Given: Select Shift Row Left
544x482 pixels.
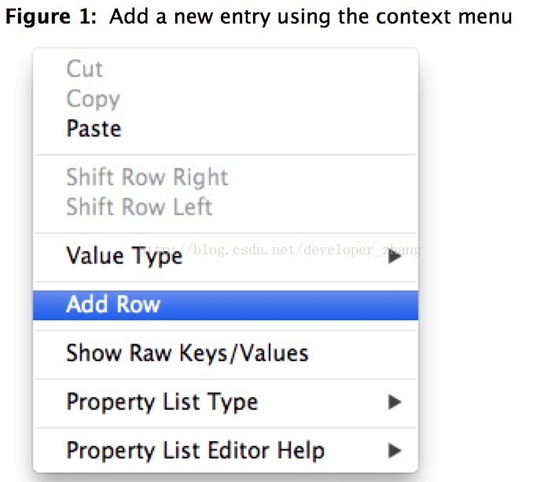Looking at the screenshot, I should click(226, 207).
